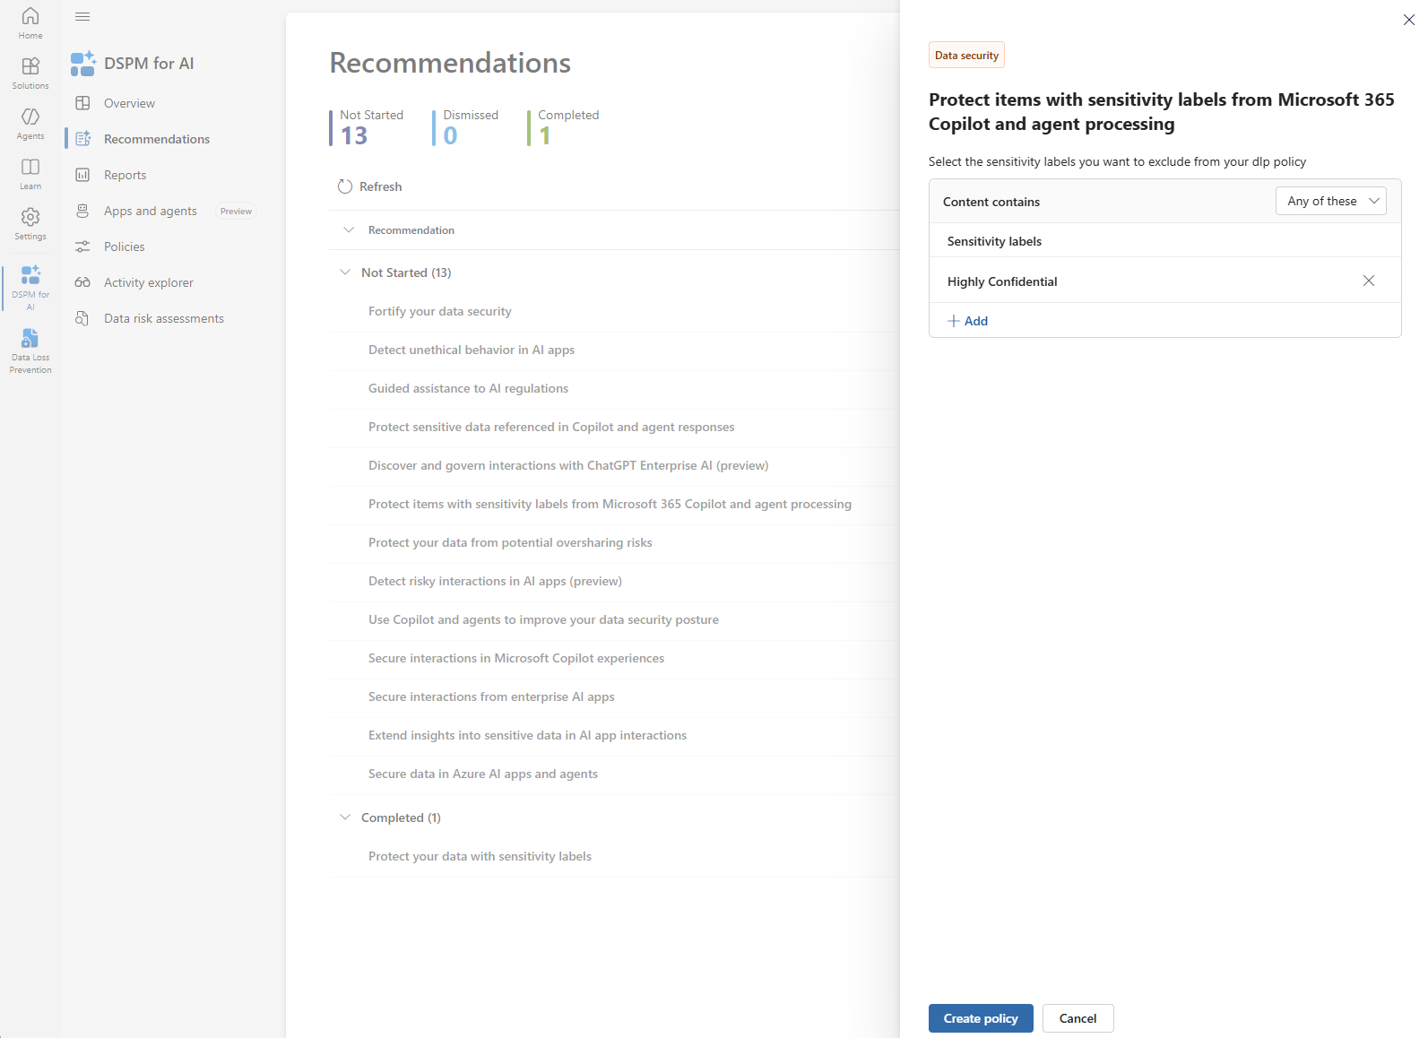Remove the Highly Confidential label

point(1369,281)
